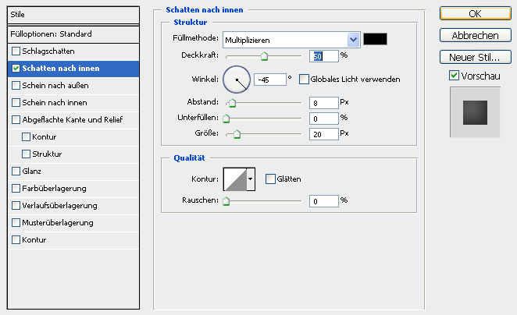
Task: Click the Deckkraft slider handle
Action: pyautogui.click(x=264, y=56)
